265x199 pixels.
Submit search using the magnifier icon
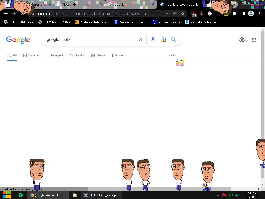(x=173, y=40)
